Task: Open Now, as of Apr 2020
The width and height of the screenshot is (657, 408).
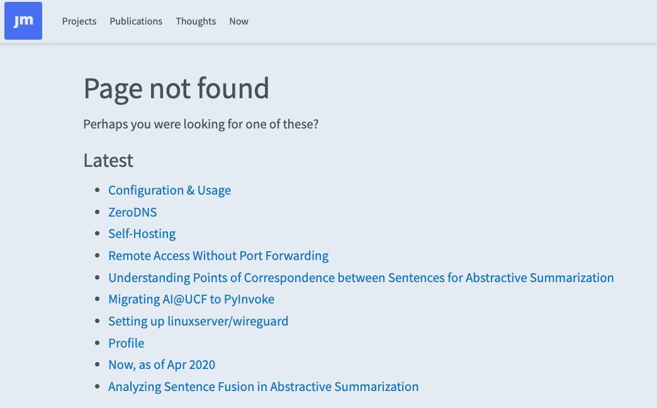Action: (x=162, y=365)
